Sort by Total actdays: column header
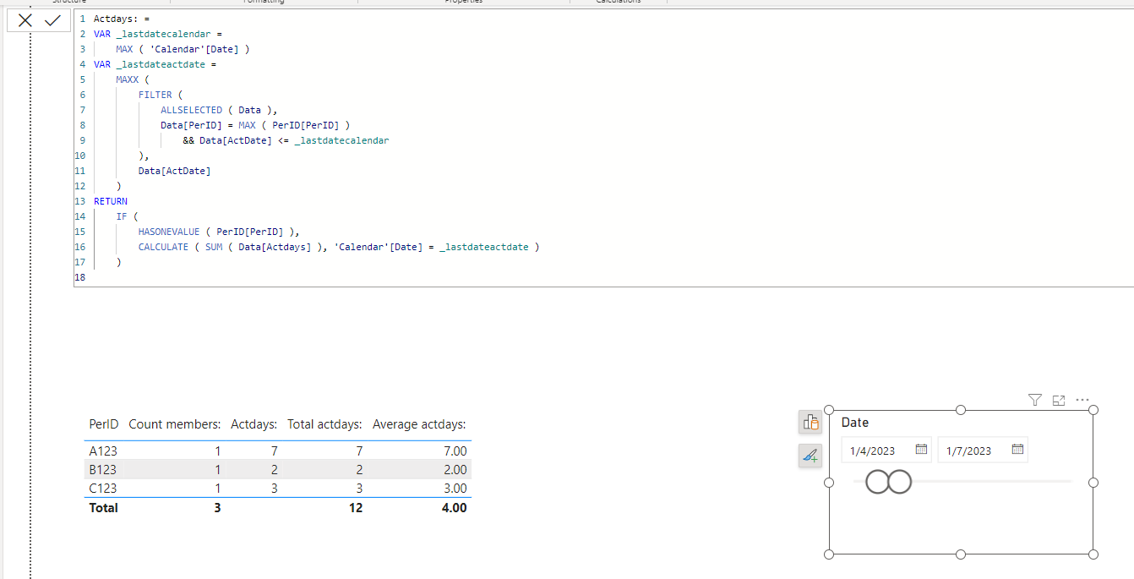The width and height of the screenshot is (1134, 579). (x=325, y=424)
